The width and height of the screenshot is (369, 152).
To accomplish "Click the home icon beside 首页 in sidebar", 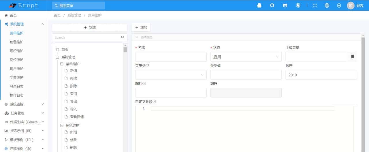I will 6,15.
